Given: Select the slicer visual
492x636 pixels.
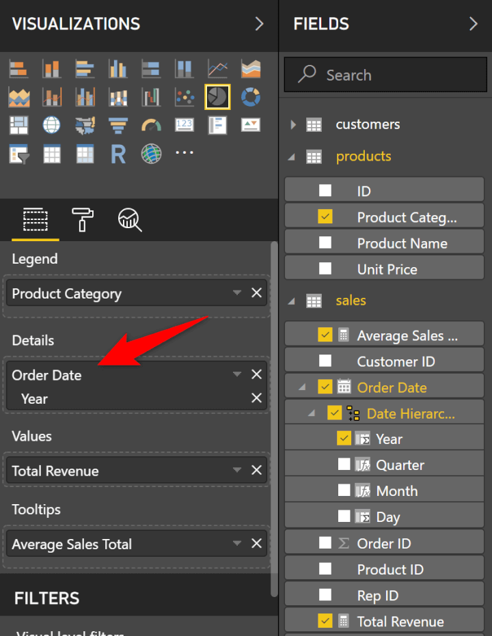Looking at the screenshot, I should tap(18, 153).
